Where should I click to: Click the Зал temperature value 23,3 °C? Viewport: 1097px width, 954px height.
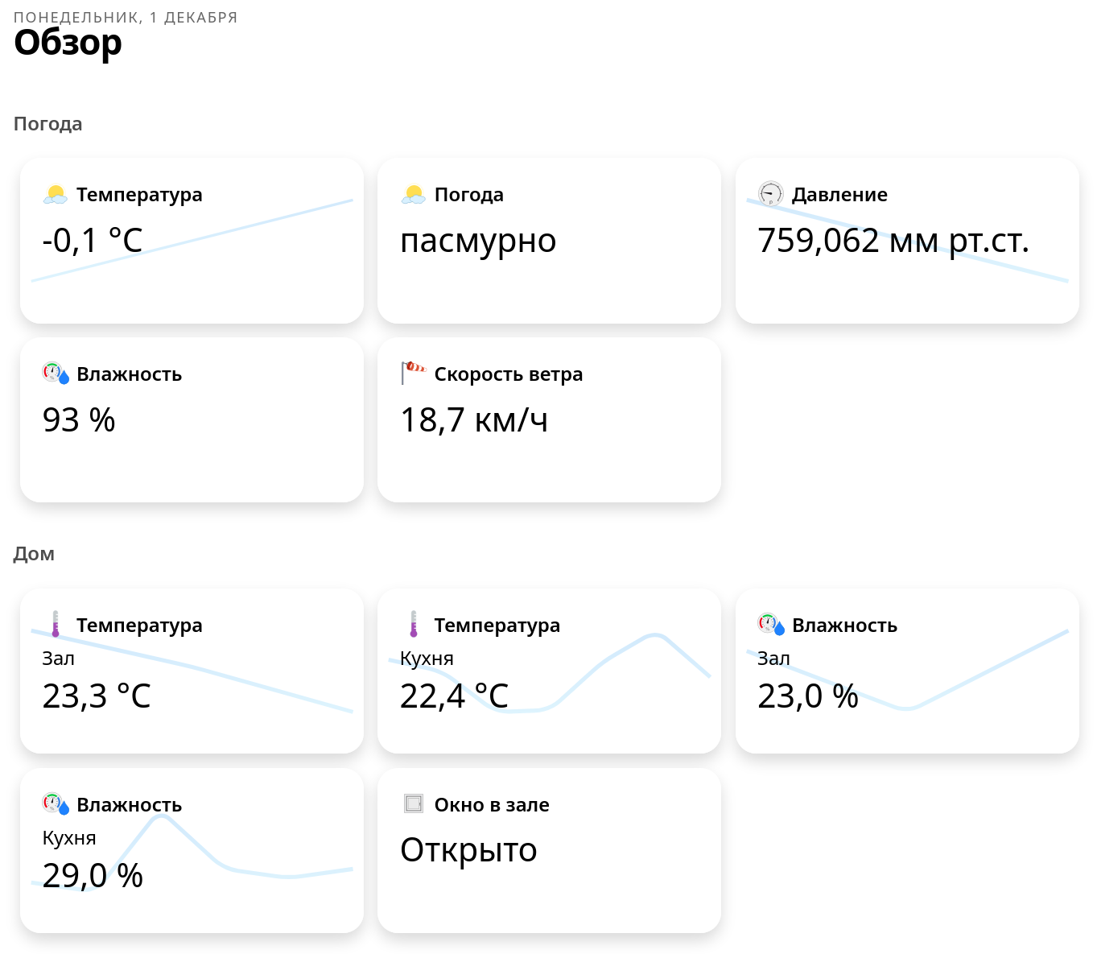click(x=97, y=696)
